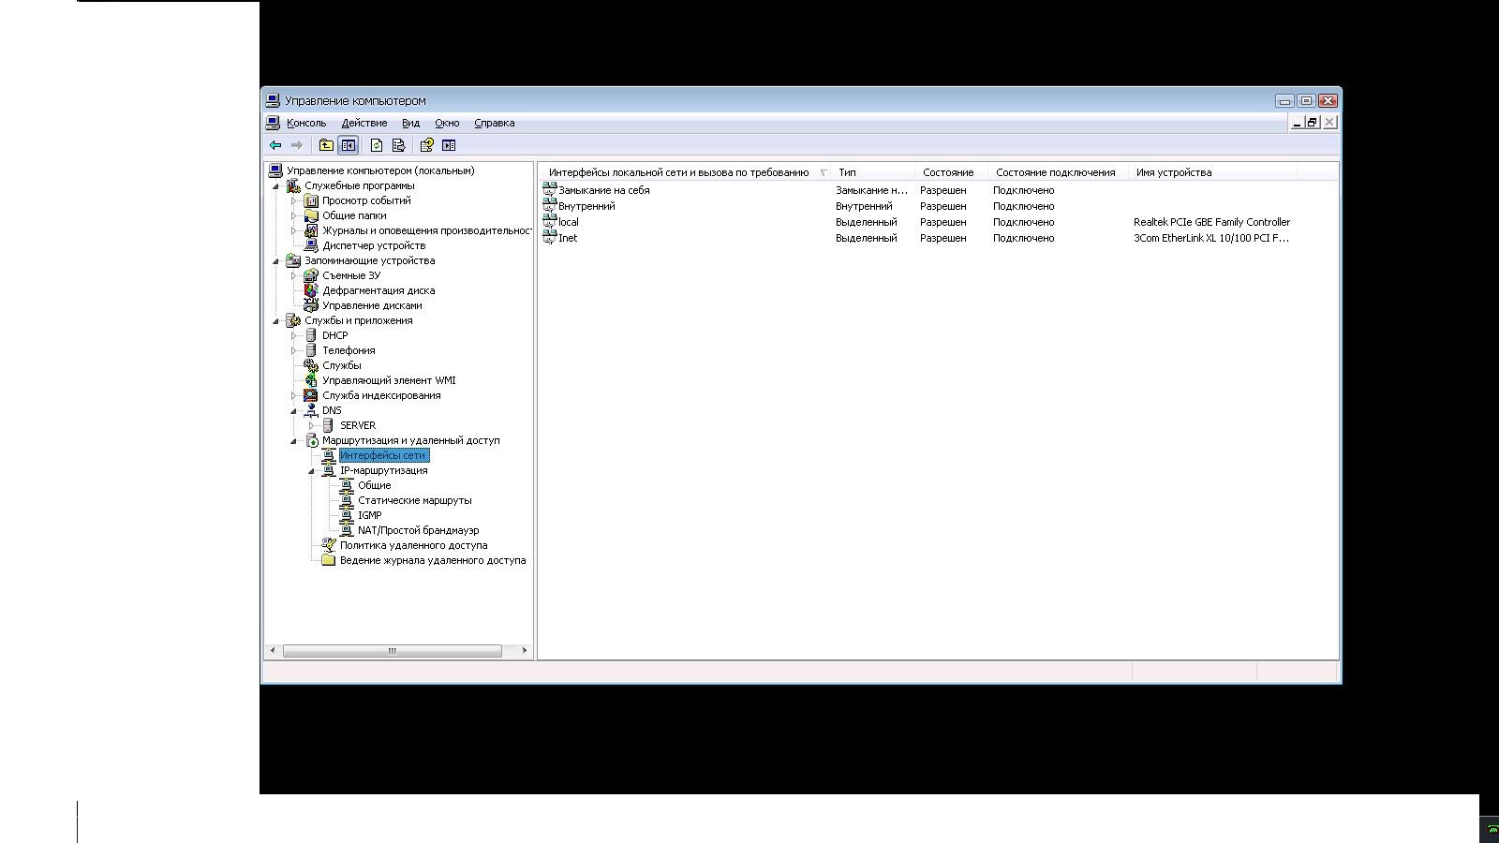This screenshot has width=1499, height=843.
Task: Click the Интерфейсы сети node icon
Action: tap(329, 455)
